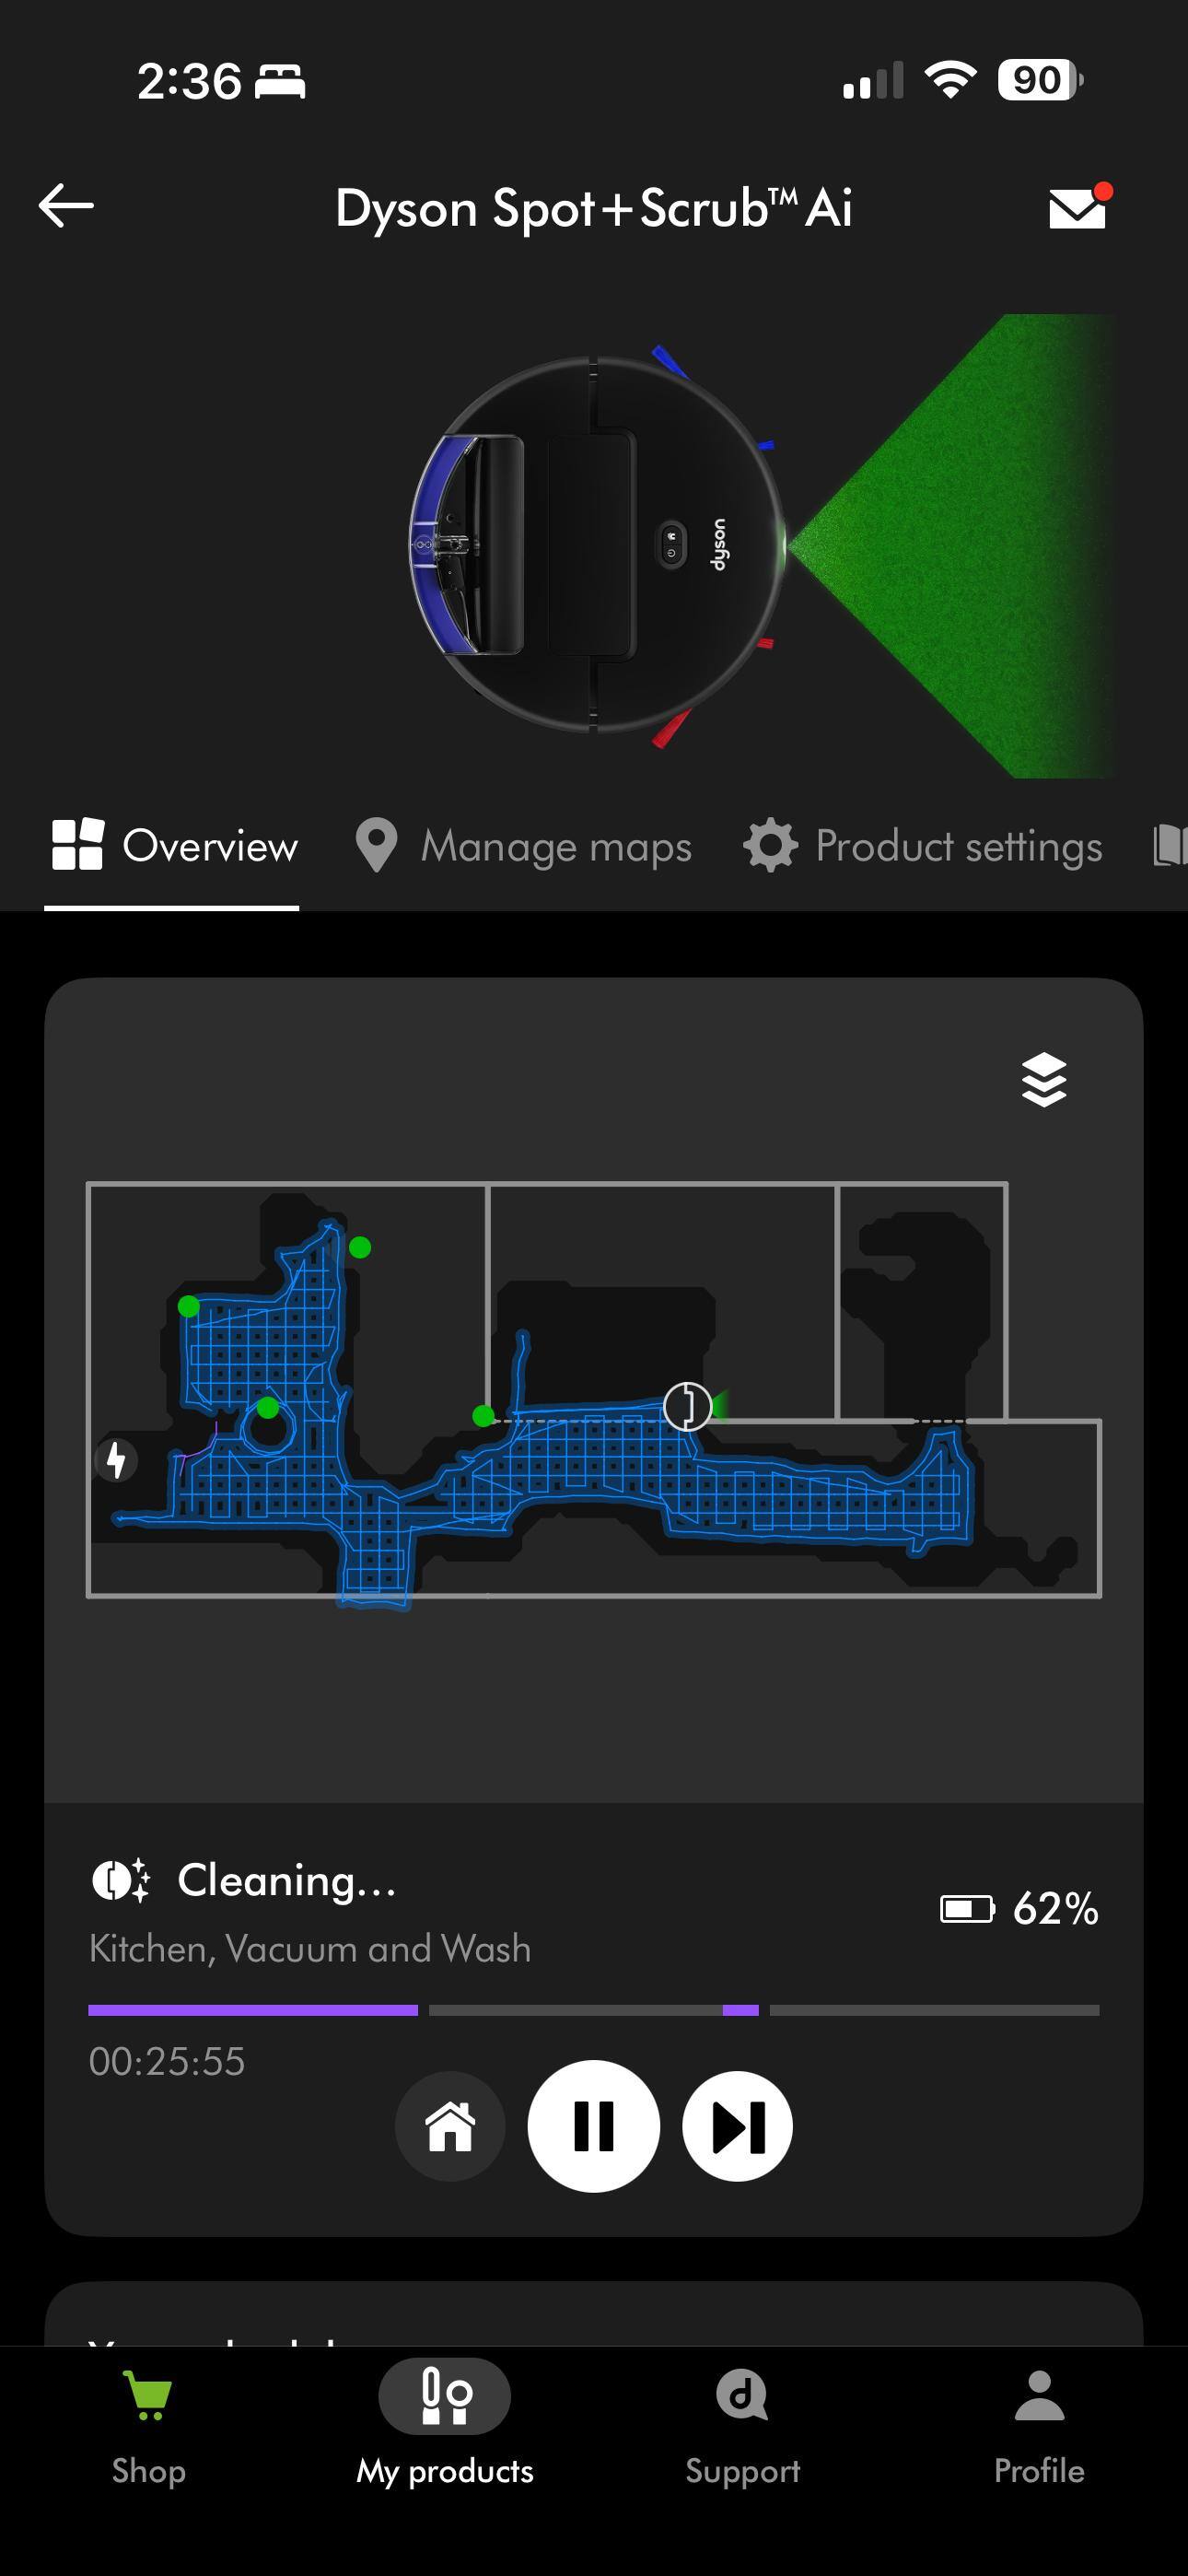Tap the green dot near kitchen doorway
The image size is (1188, 2576).
[x=483, y=1415]
